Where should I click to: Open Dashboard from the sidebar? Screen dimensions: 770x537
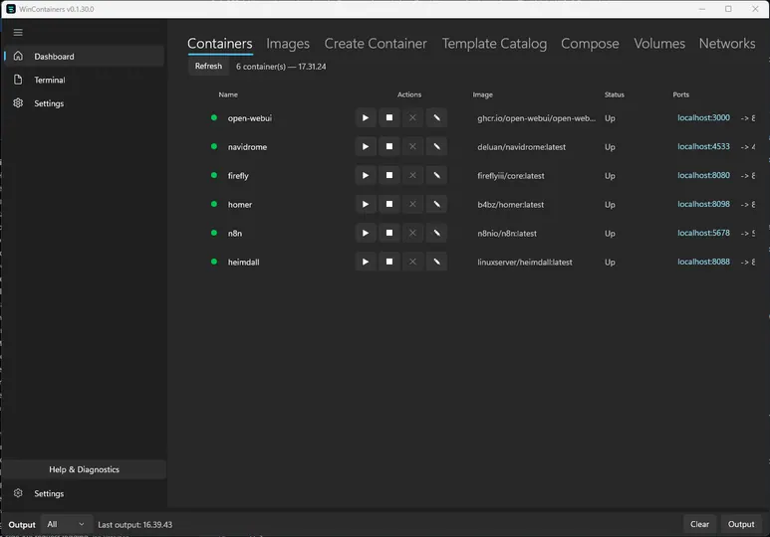tap(85, 57)
